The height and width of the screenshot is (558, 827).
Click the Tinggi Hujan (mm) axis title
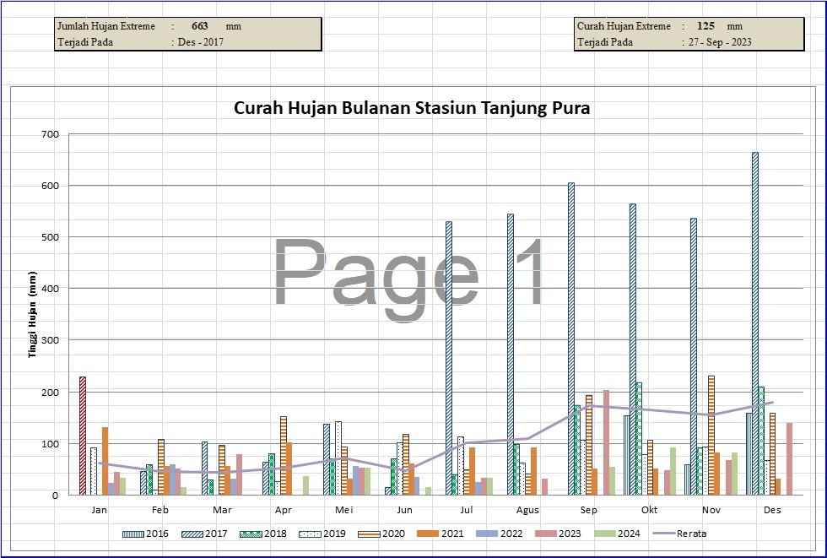33,315
